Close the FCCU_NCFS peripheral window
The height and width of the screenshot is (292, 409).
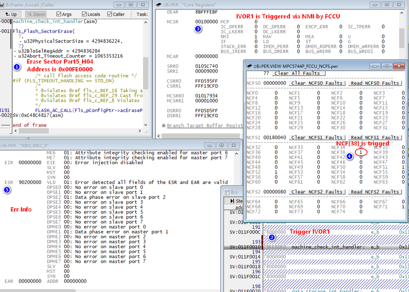click(x=399, y=66)
